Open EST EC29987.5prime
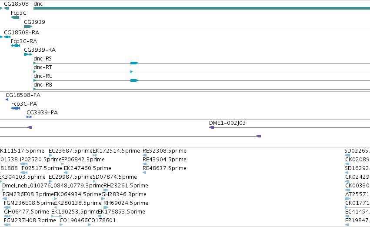370x227 pixels. 70,177
